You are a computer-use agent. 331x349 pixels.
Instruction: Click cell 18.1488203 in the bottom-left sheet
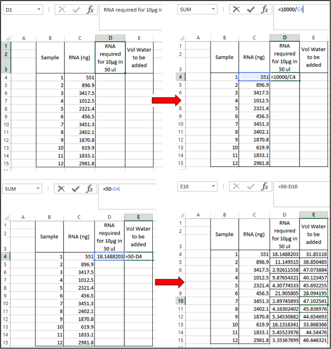click(110, 256)
